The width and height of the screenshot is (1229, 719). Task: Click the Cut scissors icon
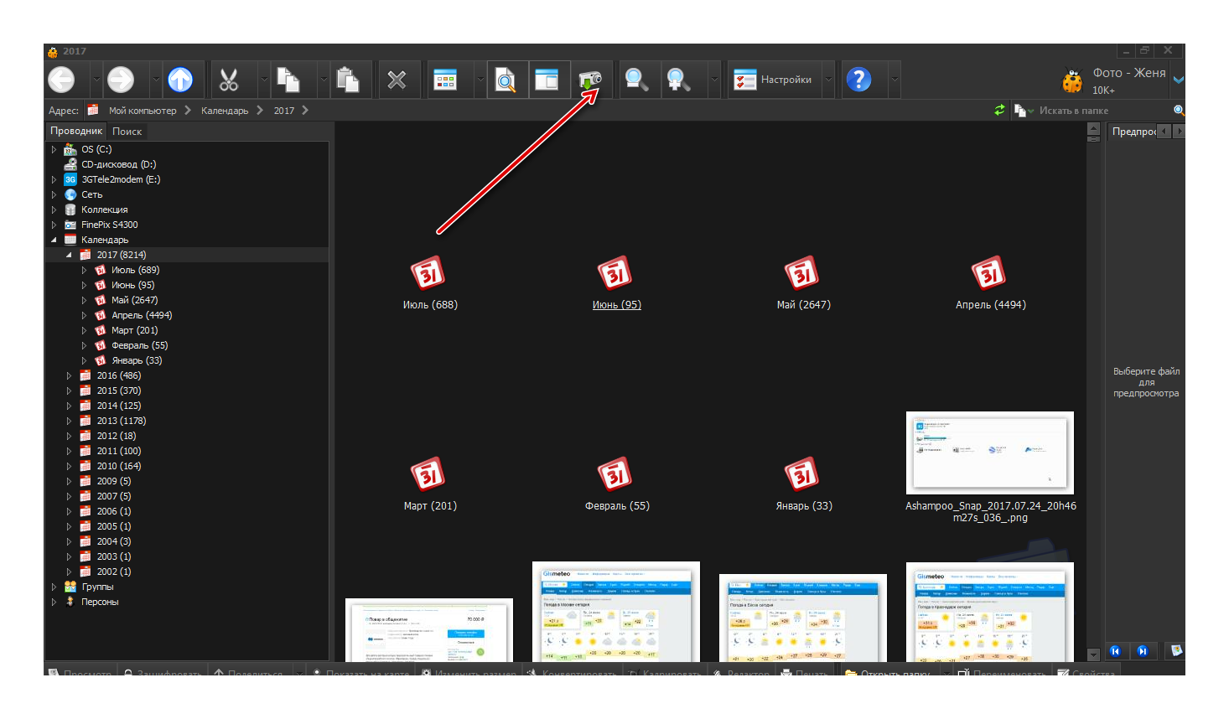click(229, 80)
